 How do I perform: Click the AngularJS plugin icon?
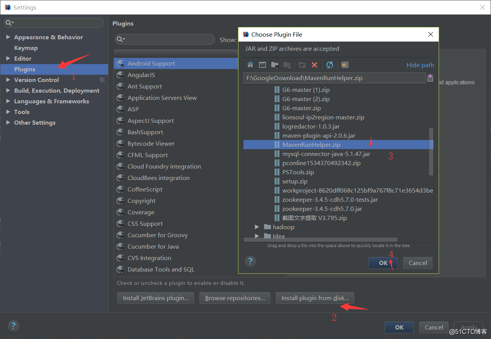coord(121,75)
